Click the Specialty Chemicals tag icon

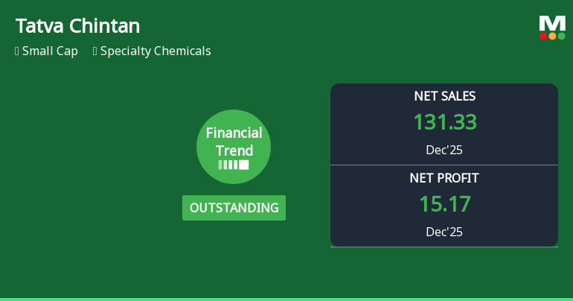click(95, 51)
